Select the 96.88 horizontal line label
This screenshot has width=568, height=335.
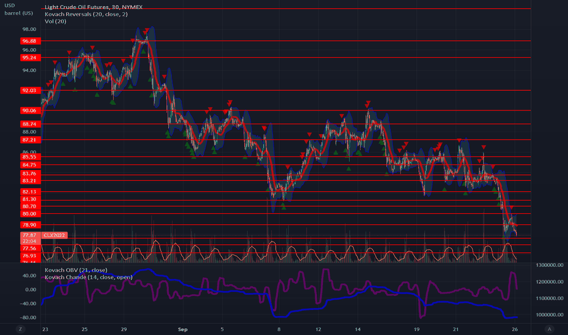(x=30, y=41)
